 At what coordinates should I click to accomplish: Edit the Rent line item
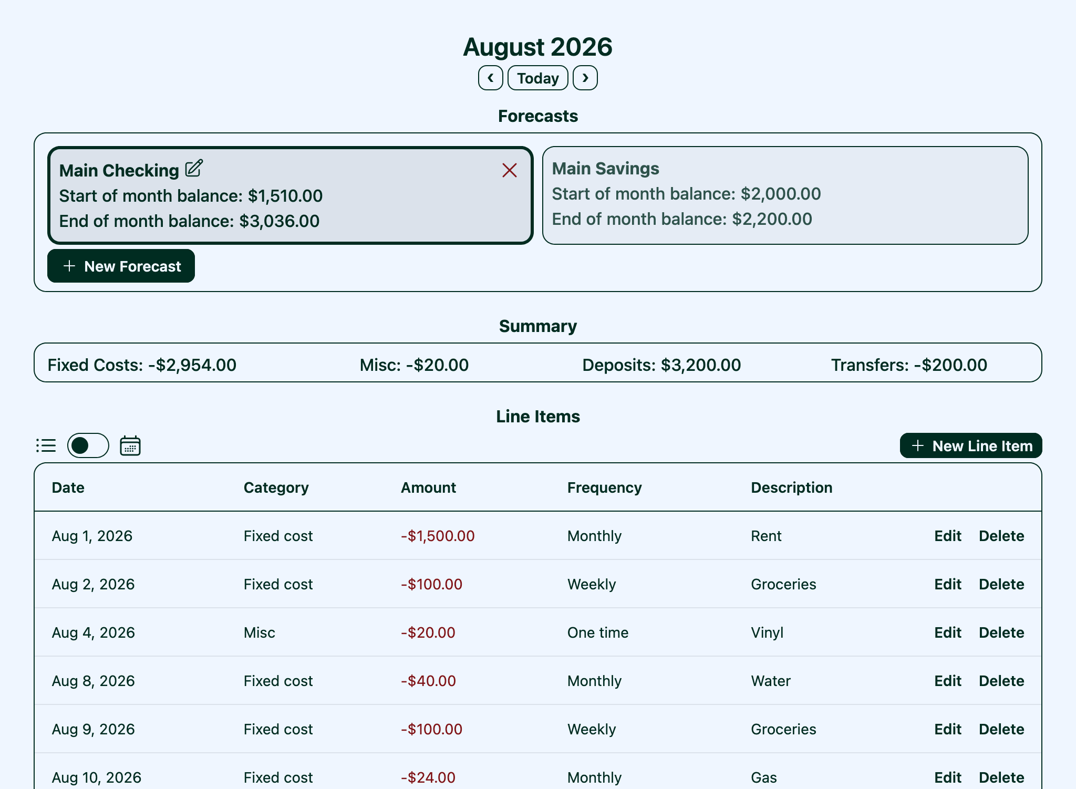947,536
